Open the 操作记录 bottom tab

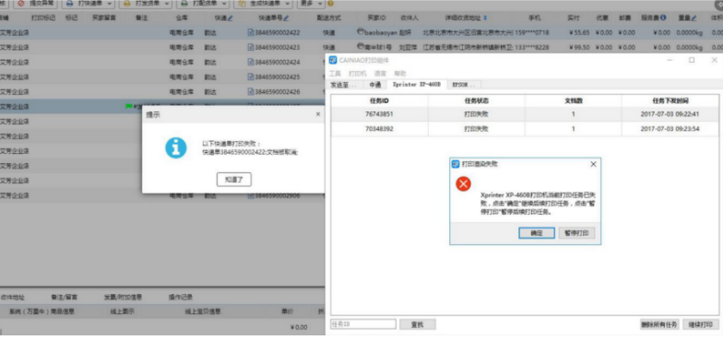point(181,297)
